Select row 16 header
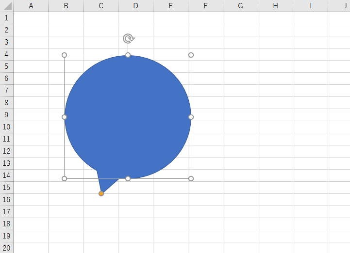The width and height of the screenshot is (350, 253). [6, 200]
